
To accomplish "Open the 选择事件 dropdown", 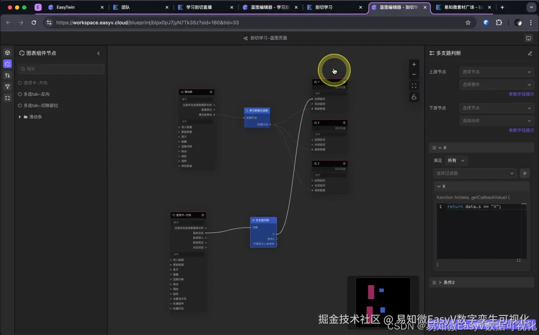I will pos(497,84).
